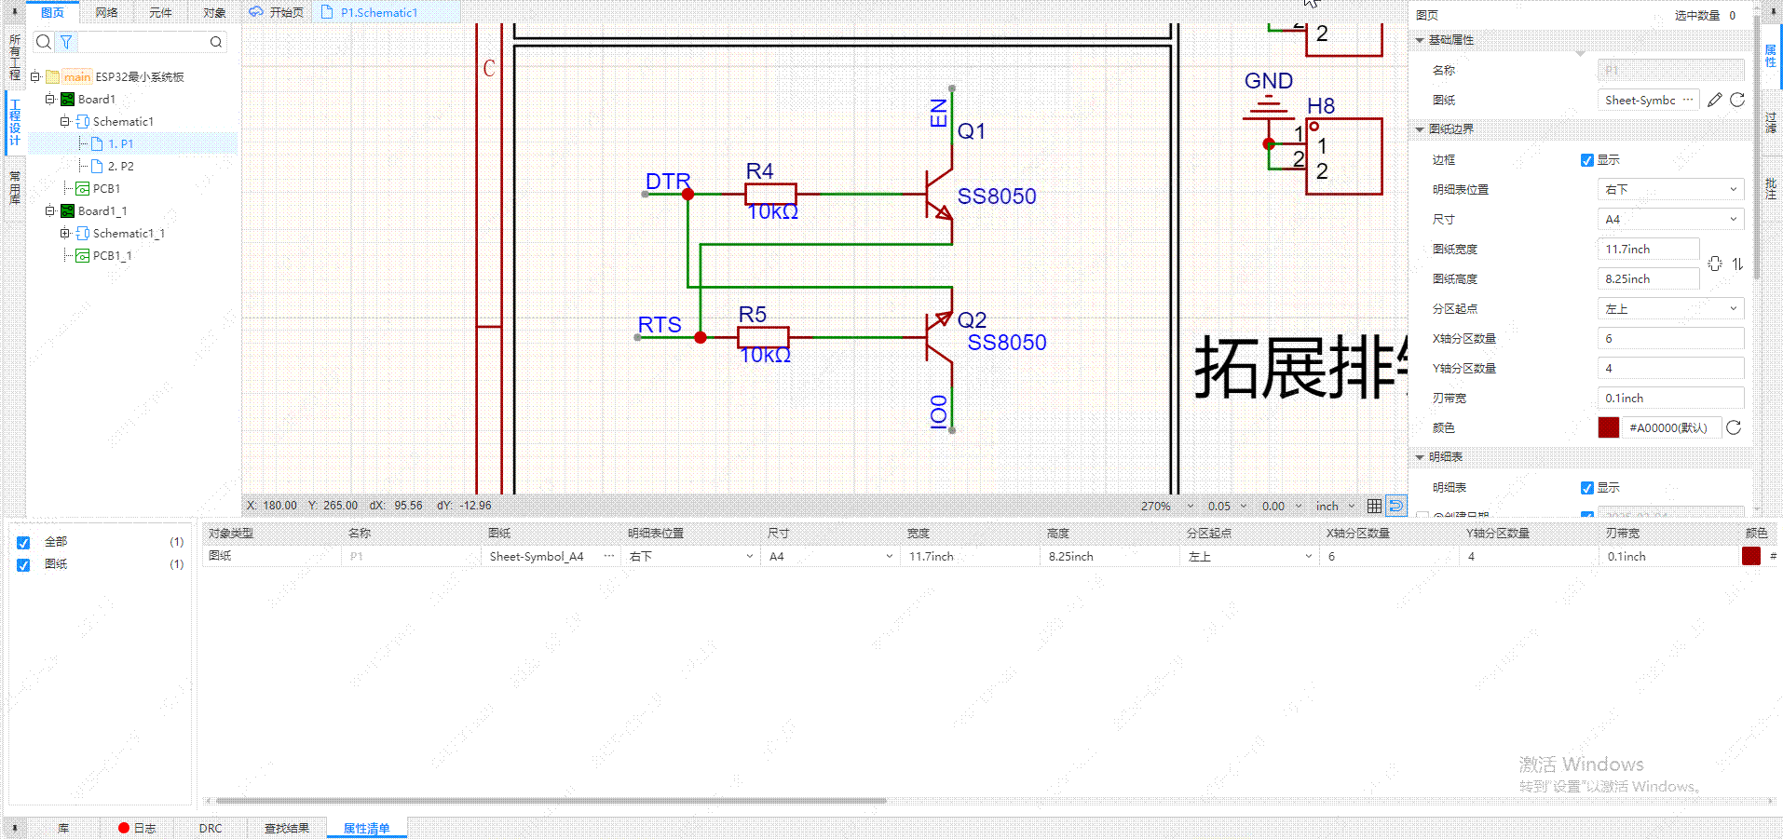The image size is (1783, 839).
Task: Click the pencil edit icon beside the sheet symbol
Action: [x=1714, y=100]
